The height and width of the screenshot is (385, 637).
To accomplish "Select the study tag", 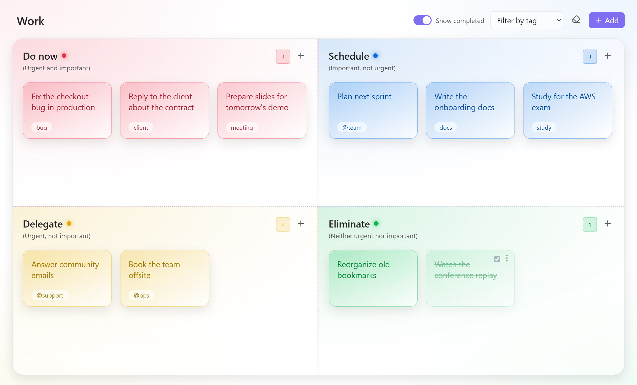I will [x=544, y=127].
